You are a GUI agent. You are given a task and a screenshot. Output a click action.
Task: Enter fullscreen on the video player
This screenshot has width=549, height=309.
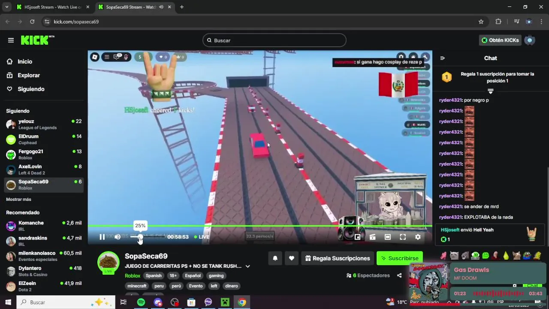pyautogui.click(x=403, y=237)
